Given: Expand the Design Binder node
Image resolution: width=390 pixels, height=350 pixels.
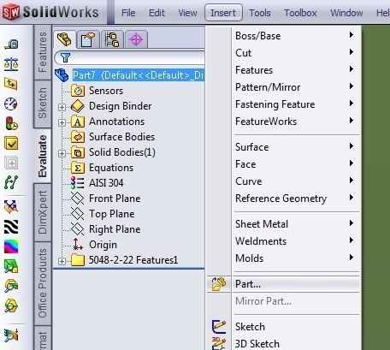Looking at the screenshot, I should click(62, 107).
